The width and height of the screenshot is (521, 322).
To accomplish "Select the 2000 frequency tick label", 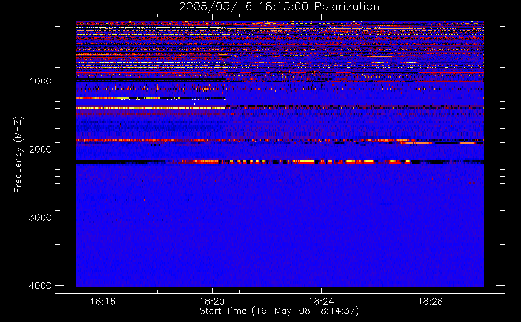I will (40, 149).
